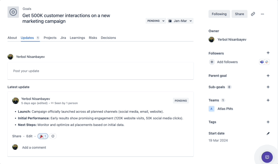Screen dimensions: 278x164
Task: Click the 5 days ago (edited) timestamp
Action: tap(35, 103)
